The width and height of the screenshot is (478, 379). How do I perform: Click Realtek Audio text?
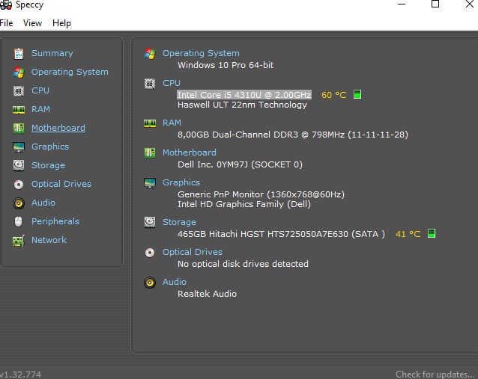(207, 294)
